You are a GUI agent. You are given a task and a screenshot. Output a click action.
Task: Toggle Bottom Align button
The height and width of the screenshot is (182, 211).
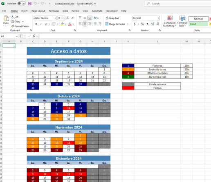point(90,18)
